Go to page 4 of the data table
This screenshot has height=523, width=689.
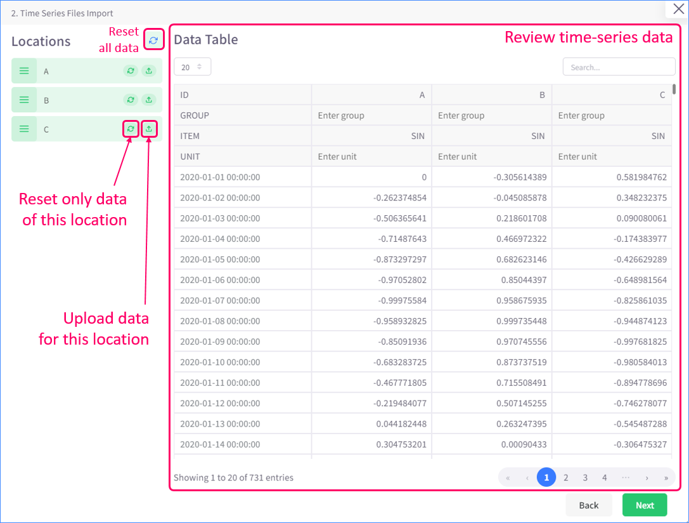[x=605, y=477]
